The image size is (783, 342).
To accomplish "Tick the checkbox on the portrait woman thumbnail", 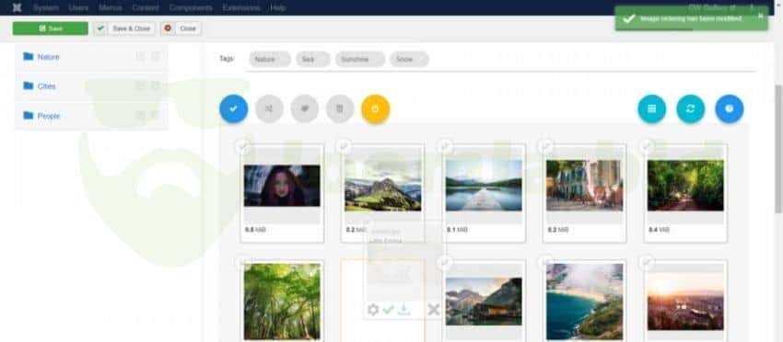I will coord(243,146).
